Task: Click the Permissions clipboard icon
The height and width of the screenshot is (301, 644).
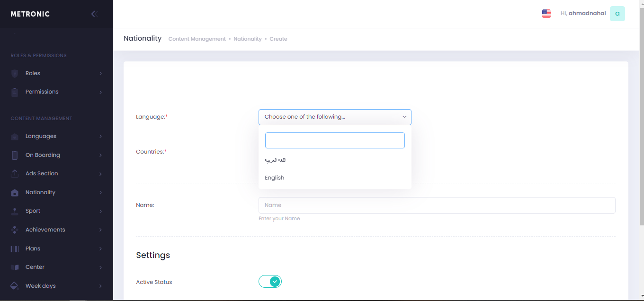Action: [15, 92]
